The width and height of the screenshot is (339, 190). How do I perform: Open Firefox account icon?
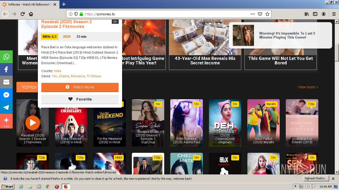324,14
